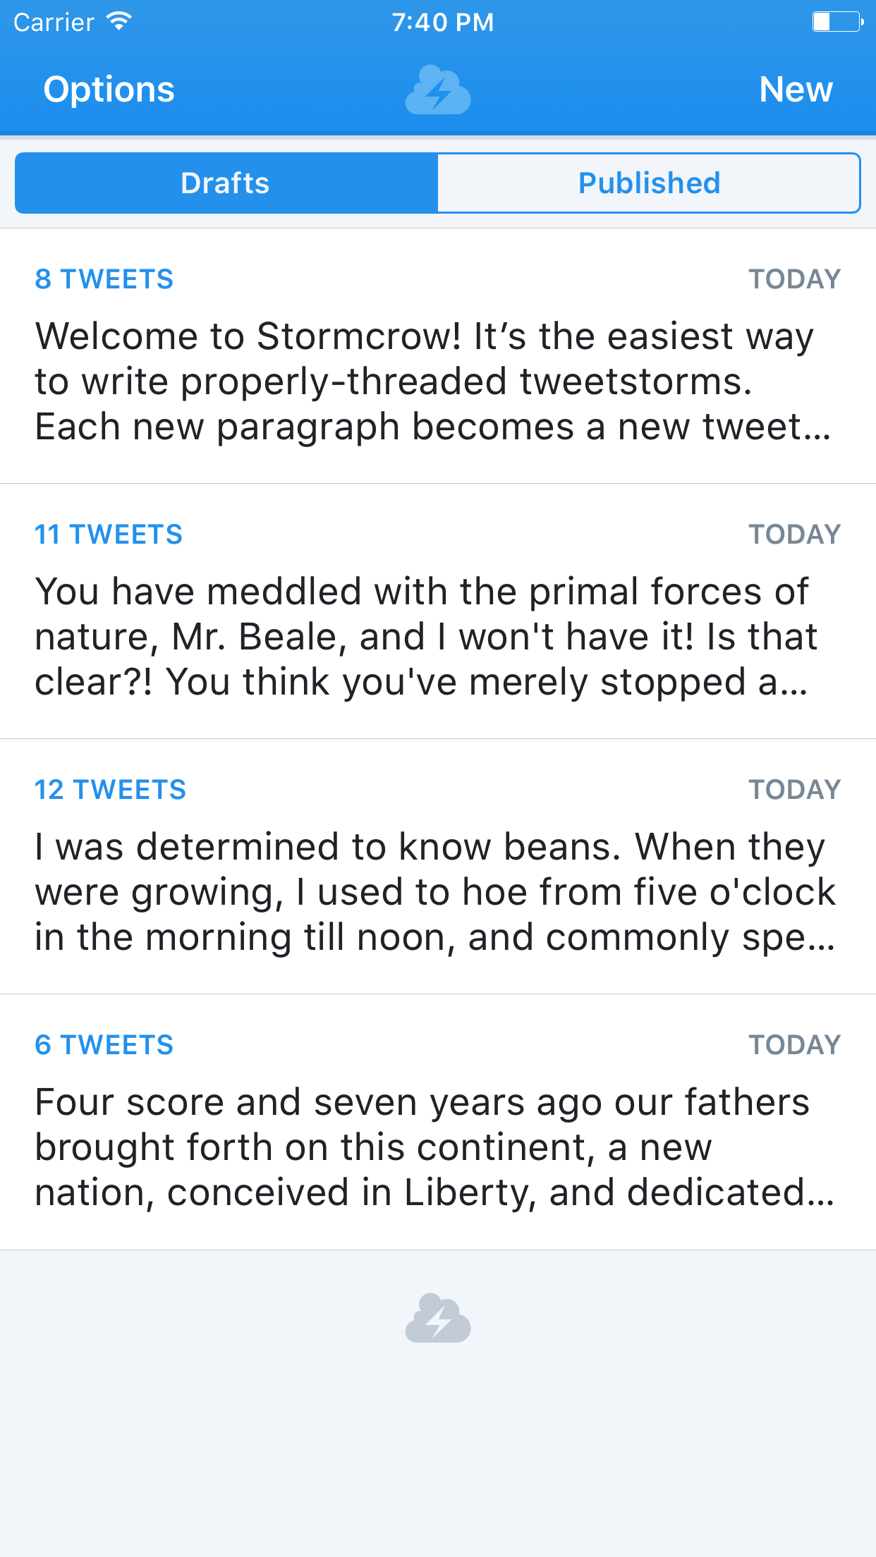Tap the 12 TWEETS label
Image resolution: width=876 pixels, height=1557 pixels.
click(x=111, y=790)
